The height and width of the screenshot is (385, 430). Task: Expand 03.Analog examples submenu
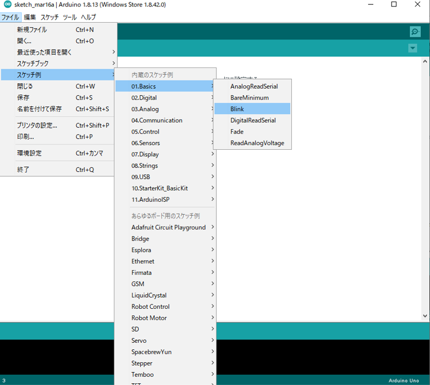(x=165, y=109)
